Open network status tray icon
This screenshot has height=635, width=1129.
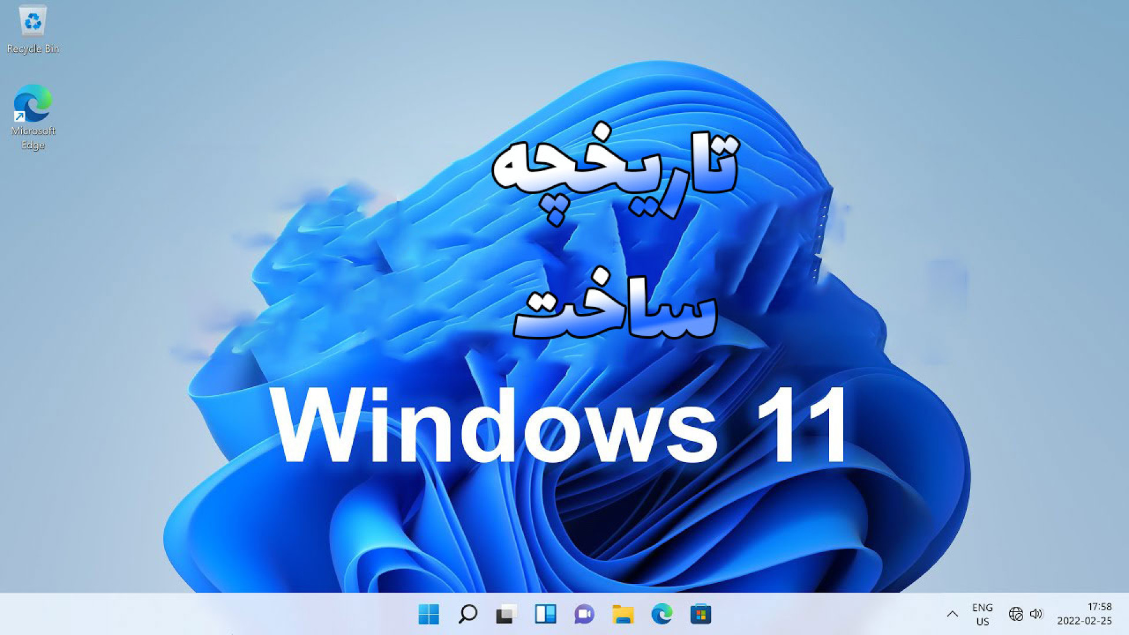coord(1016,614)
